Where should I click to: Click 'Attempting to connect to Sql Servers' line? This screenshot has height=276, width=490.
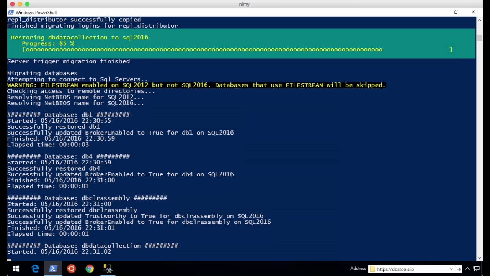pyautogui.click(x=77, y=79)
